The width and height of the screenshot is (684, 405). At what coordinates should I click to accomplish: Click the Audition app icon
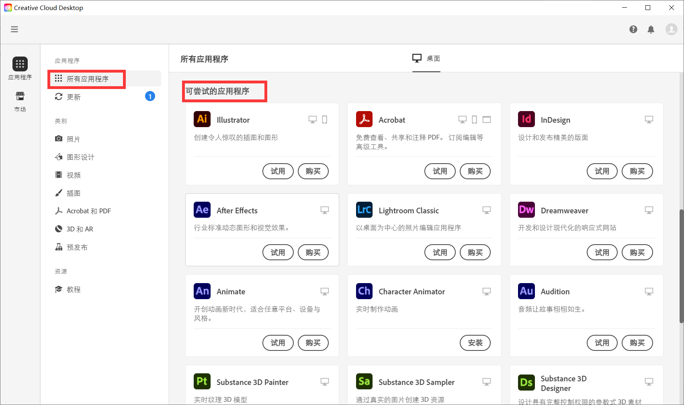click(x=526, y=291)
